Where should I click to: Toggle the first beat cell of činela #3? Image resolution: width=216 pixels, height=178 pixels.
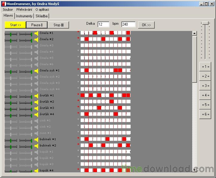(82, 45)
